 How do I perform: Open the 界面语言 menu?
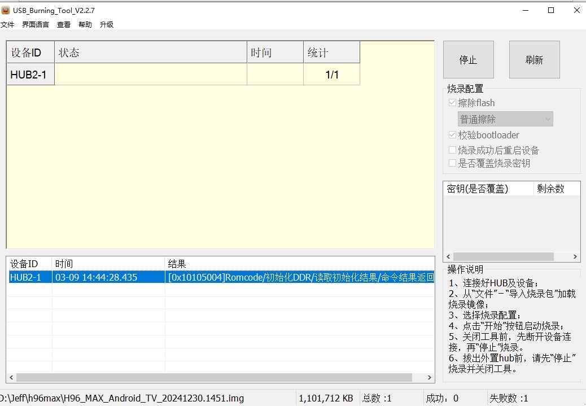(35, 25)
